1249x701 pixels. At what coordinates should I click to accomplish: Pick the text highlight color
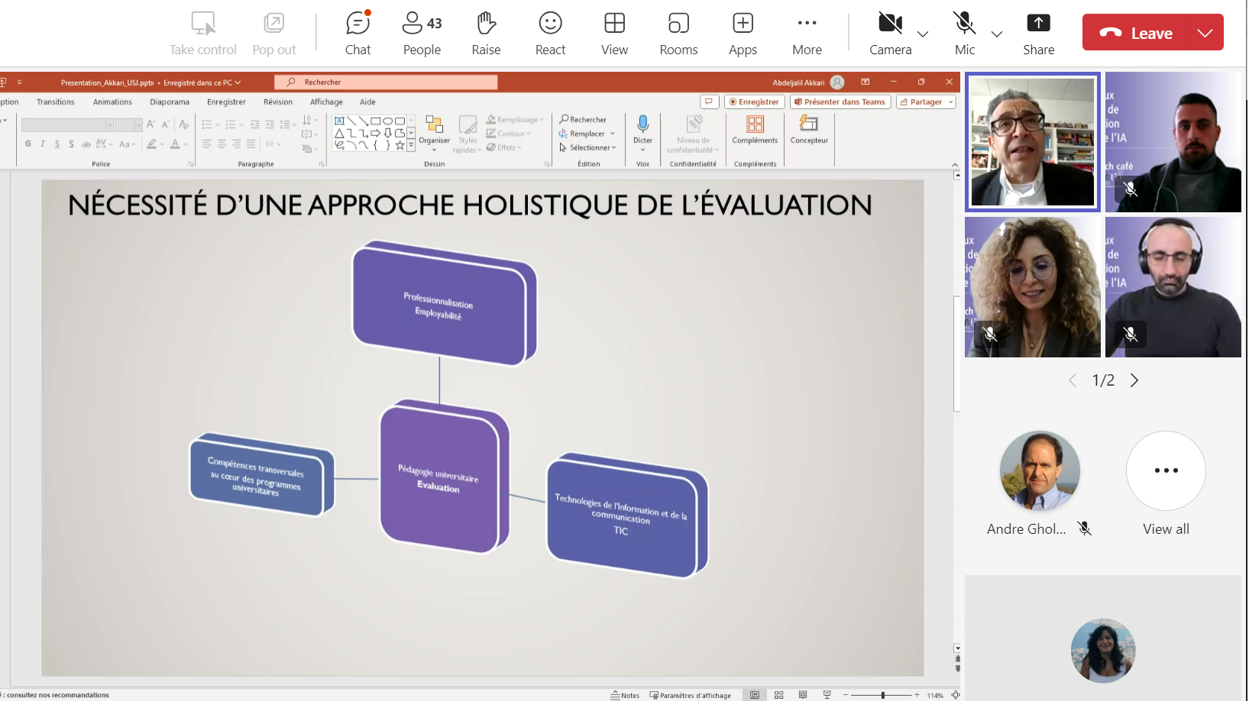click(x=152, y=144)
